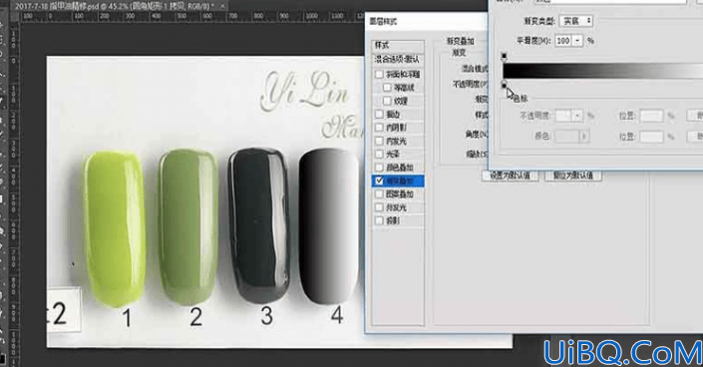Image resolution: width=703 pixels, height=367 pixels.
Task: Enable the 图案叠加 (Pattern Overlay) checkbox
Action: point(379,193)
